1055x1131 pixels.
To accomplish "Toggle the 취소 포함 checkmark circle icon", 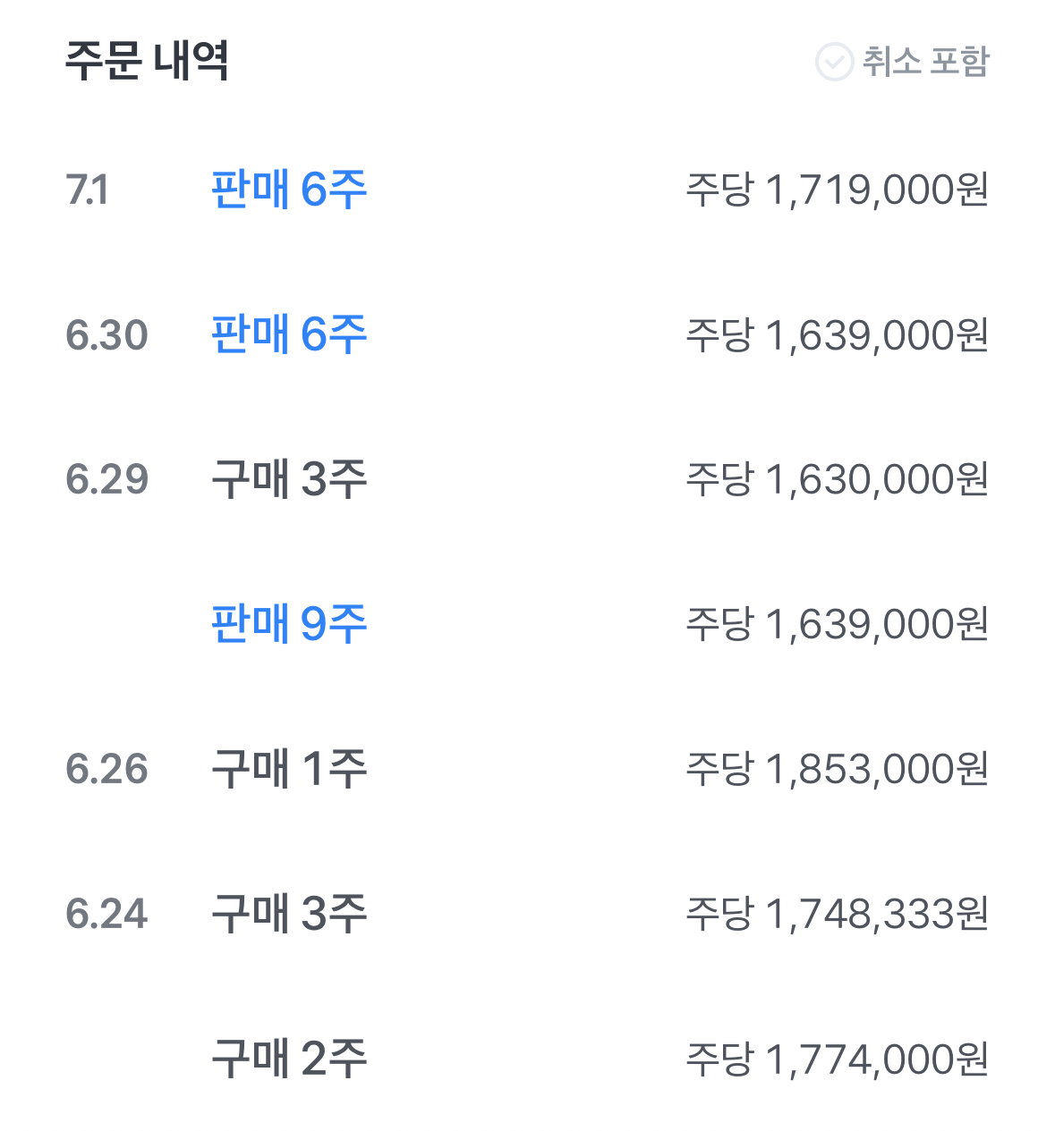I will 834,62.
